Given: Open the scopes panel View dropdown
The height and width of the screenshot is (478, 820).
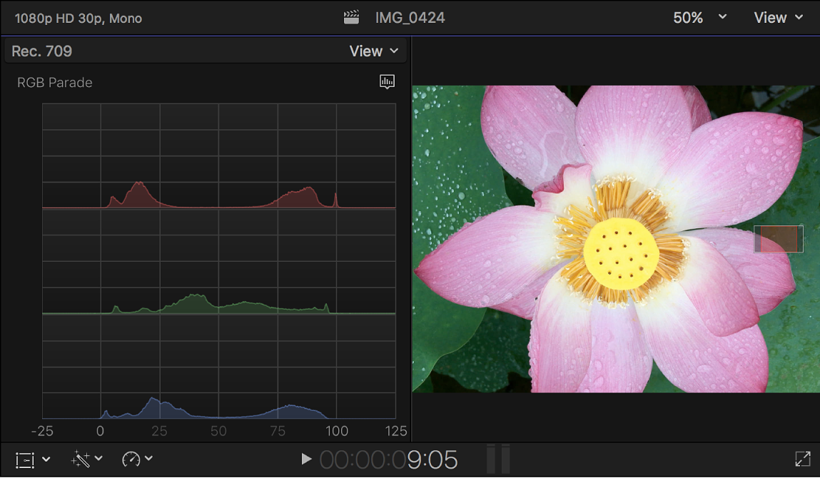Looking at the screenshot, I should [373, 51].
